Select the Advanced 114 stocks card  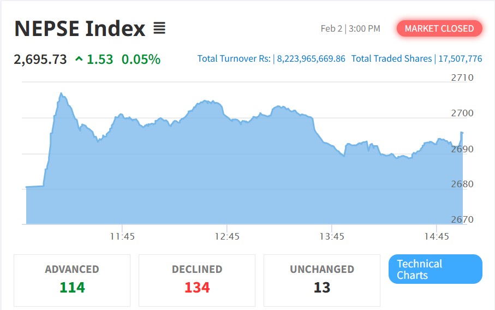coord(72,280)
